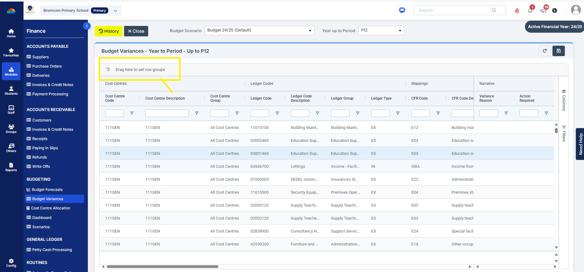Click the History button
Viewport: 584px width, 272px height.
coord(109,31)
